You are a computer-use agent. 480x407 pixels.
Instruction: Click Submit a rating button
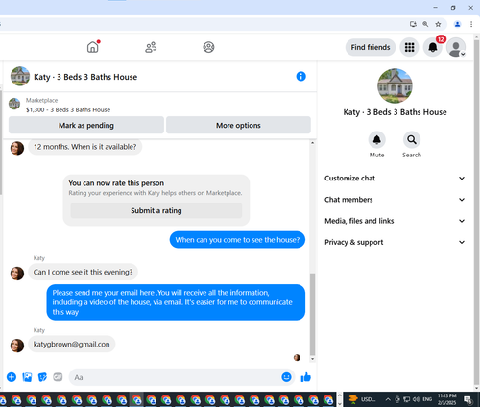[156, 210]
